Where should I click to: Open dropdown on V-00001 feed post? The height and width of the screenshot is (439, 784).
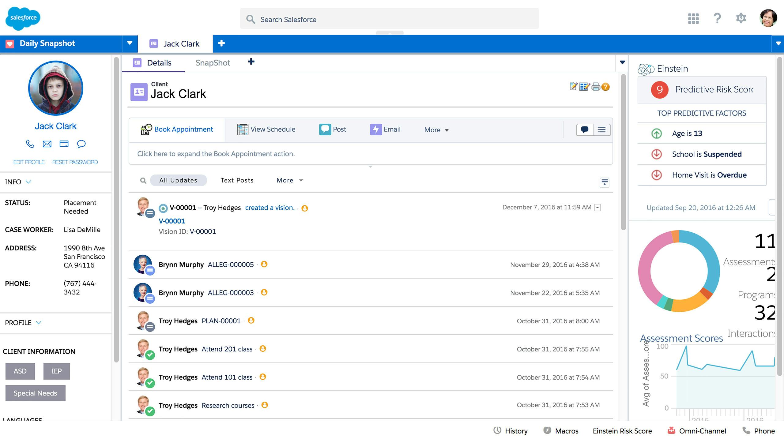[597, 208]
